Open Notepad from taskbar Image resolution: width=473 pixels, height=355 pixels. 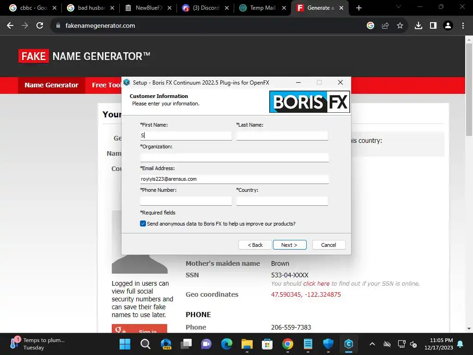pyautogui.click(x=308, y=344)
